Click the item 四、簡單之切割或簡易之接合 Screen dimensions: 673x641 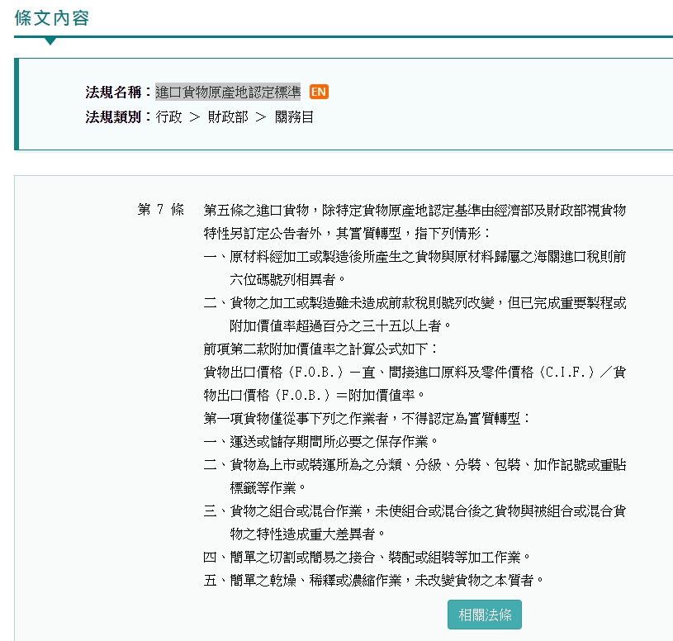[367, 558]
